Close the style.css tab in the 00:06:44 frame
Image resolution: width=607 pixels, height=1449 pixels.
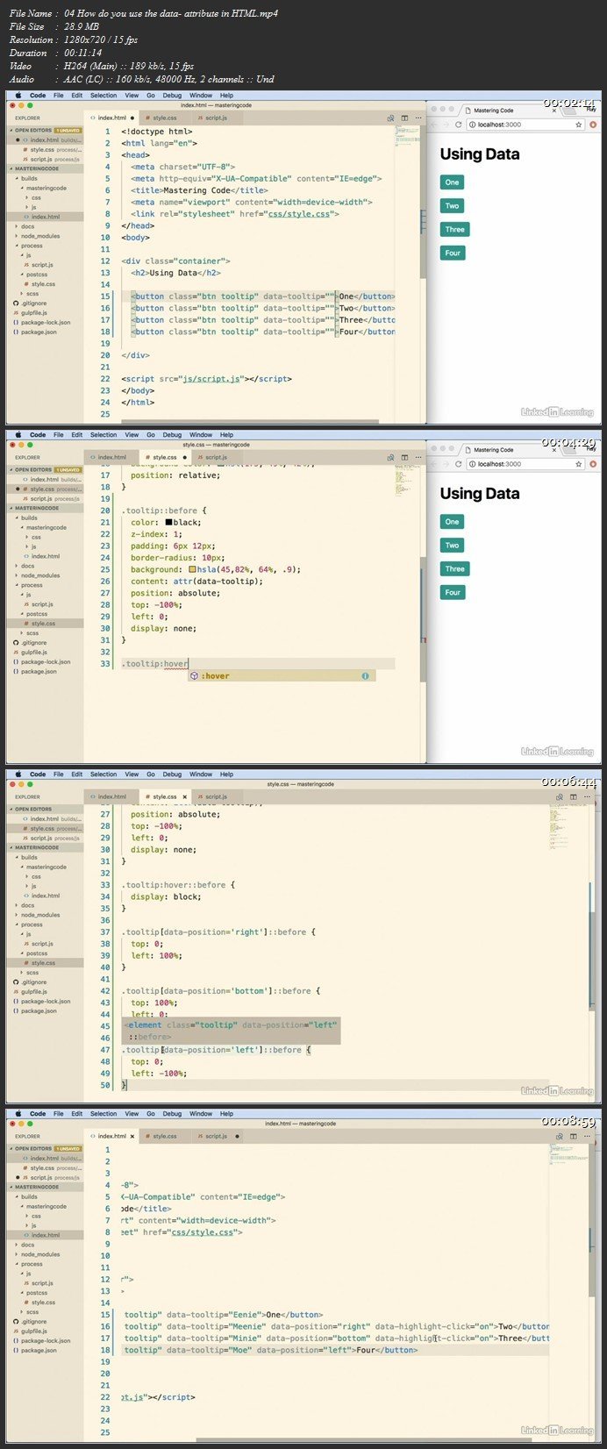[184, 796]
